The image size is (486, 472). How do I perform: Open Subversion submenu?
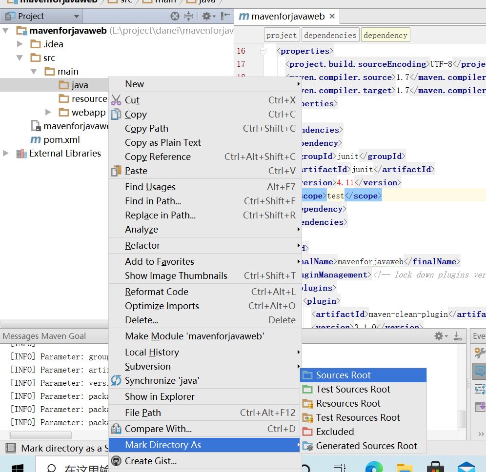point(205,366)
